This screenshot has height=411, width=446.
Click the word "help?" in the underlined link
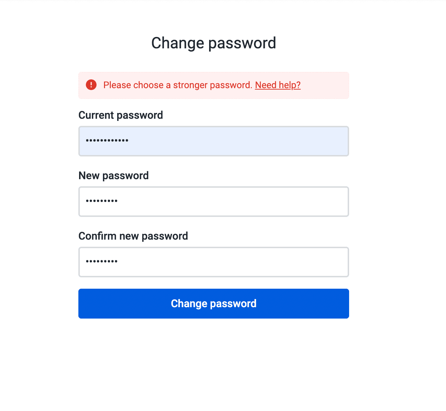click(290, 85)
